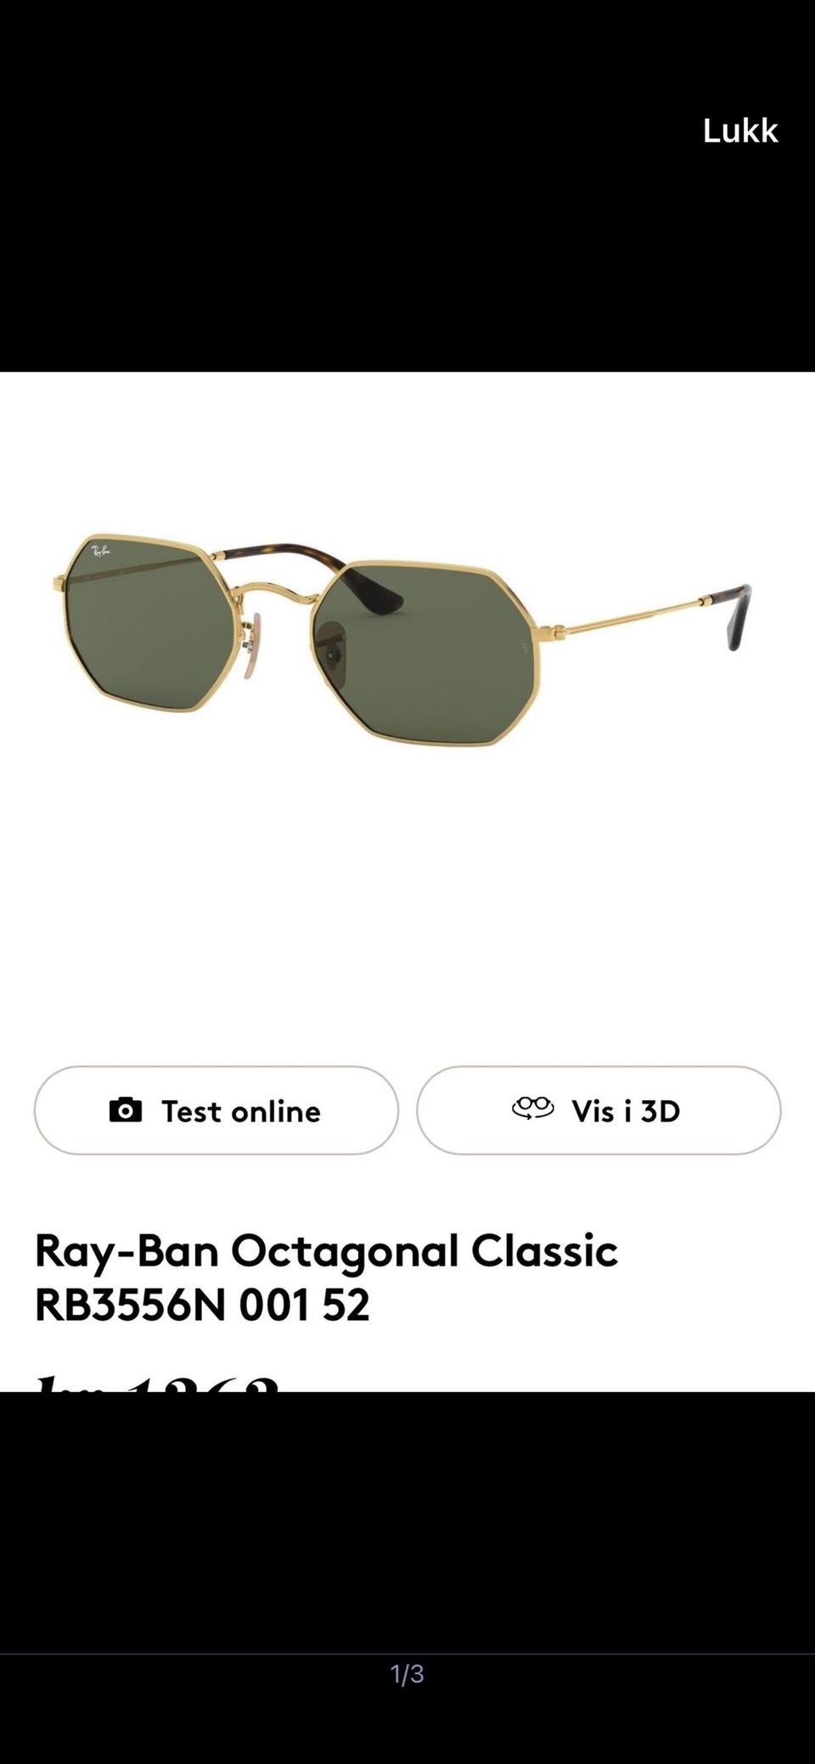Click the RB3556N 001 52 model number

point(202,1306)
